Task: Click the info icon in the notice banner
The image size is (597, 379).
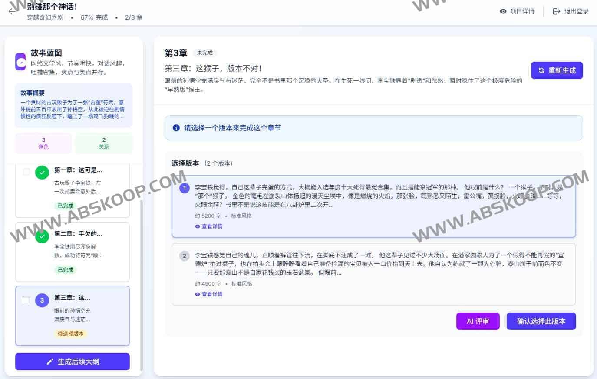Action: (176, 128)
